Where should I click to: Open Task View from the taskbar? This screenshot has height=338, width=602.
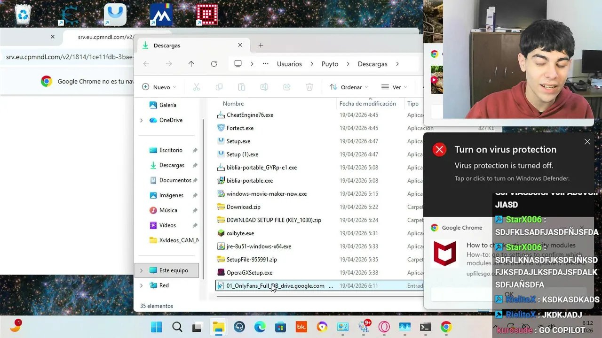coord(197,327)
